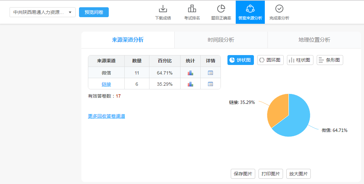Switch to the 来源渠道分析 tab
Image resolution: width=364 pixels, height=184 pixels.
coord(128,40)
